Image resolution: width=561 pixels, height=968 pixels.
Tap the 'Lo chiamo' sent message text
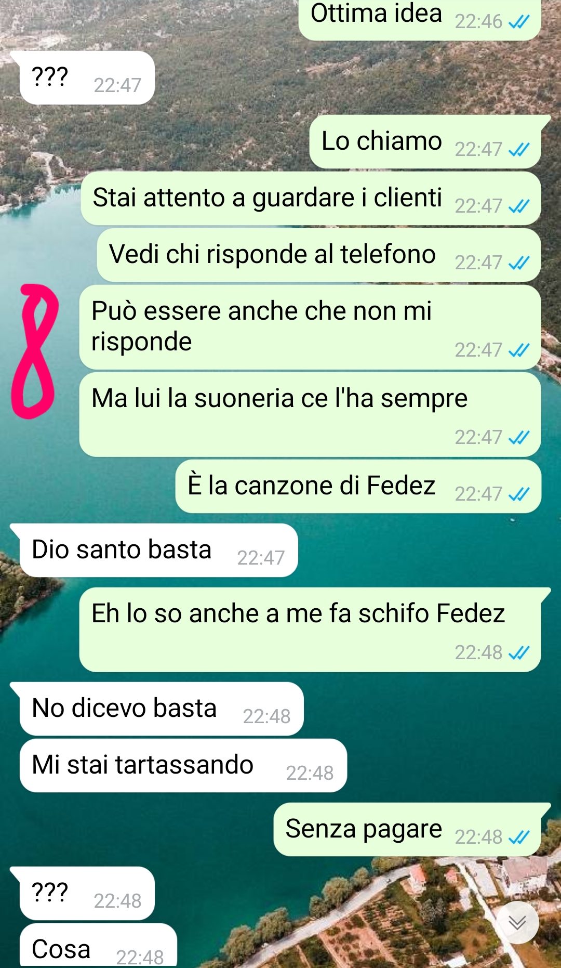point(382,141)
